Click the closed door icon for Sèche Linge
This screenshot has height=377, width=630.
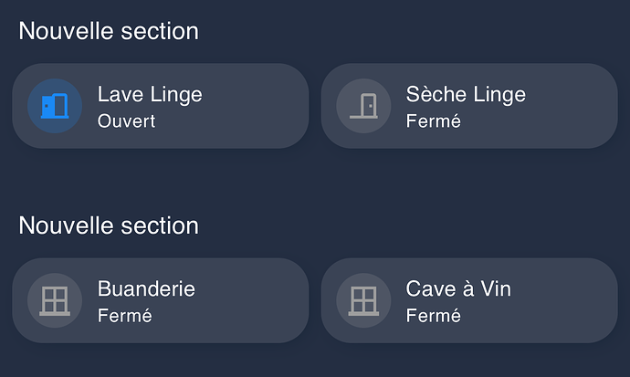pos(363,106)
